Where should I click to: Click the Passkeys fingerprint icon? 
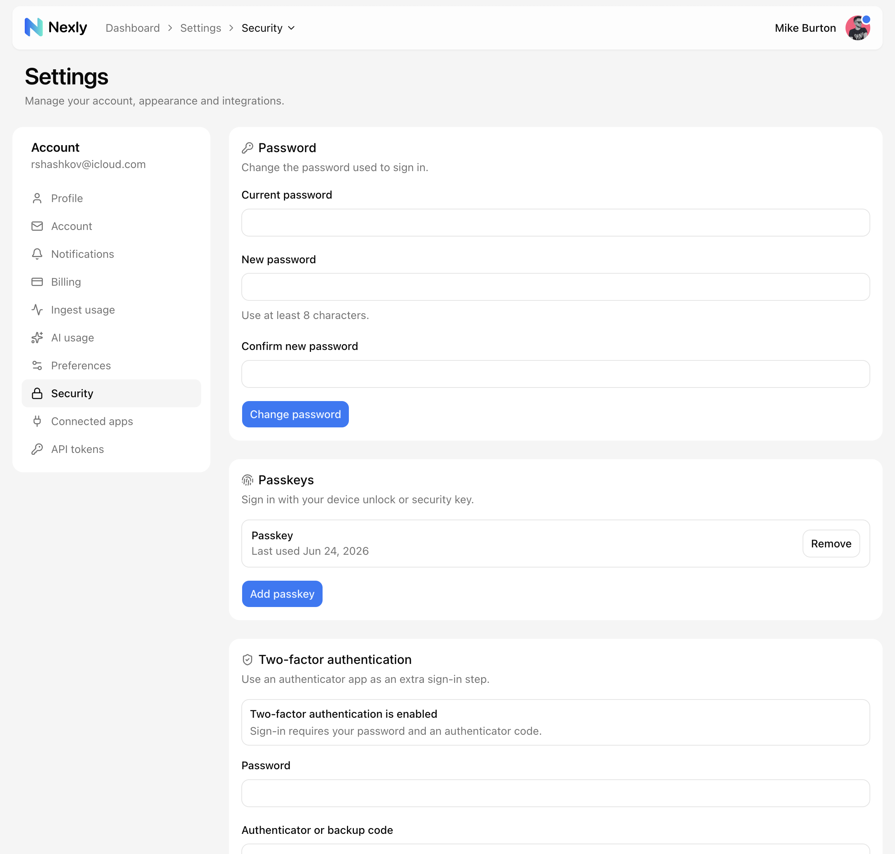pos(248,480)
